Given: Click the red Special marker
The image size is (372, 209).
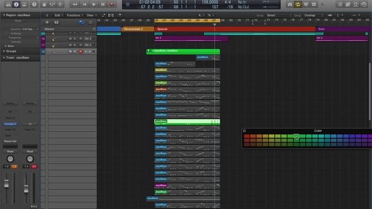Looking at the screenshot, I should pos(235,29).
